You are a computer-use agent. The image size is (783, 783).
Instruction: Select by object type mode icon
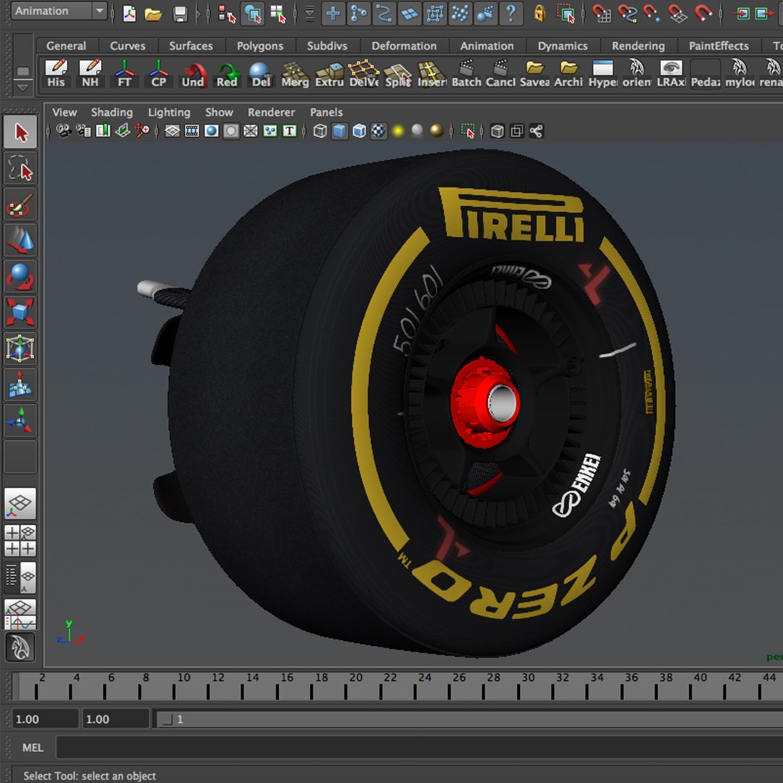coord(252,14)
